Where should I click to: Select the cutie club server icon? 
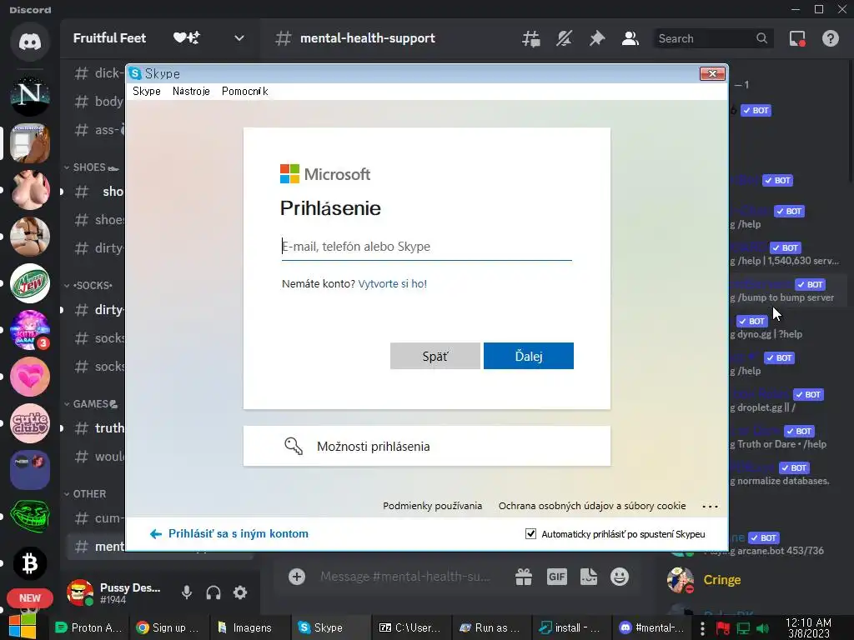point(30,423)
